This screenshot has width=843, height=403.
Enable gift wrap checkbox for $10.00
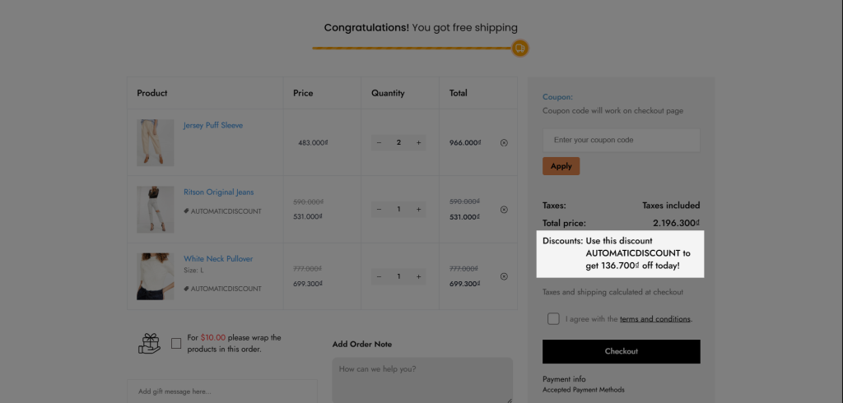tap(176, 343)
